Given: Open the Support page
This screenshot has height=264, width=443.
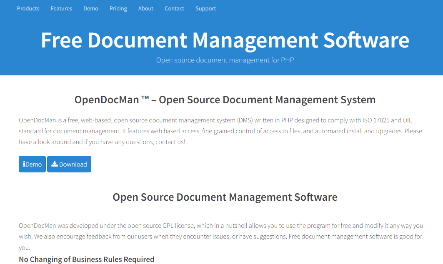Looking at the screenshot, I should coord(205,9).
